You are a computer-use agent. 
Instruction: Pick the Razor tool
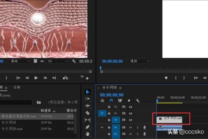[87, 113]
